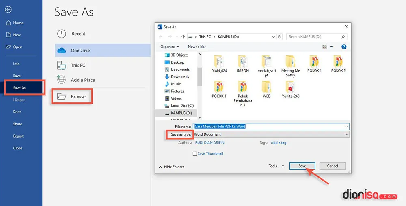Select the WEB folder
406x206 pixels.
266,89
